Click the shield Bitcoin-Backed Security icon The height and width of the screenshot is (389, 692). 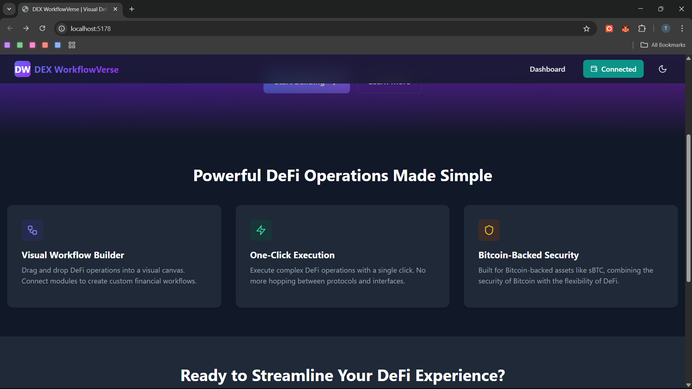(489, 230)
